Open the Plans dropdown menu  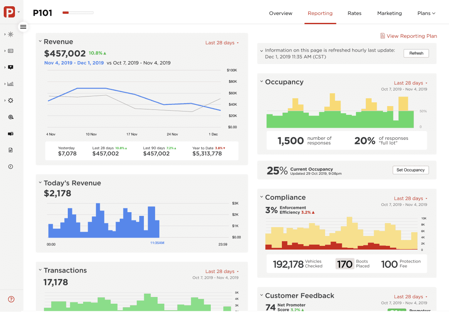(426, 13)
